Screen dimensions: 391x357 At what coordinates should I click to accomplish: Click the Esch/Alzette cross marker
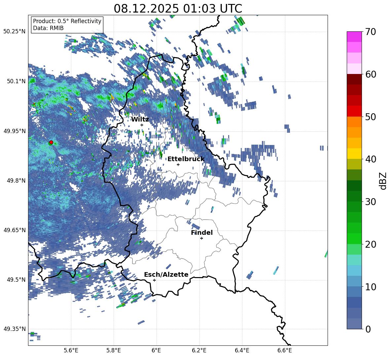154,280
